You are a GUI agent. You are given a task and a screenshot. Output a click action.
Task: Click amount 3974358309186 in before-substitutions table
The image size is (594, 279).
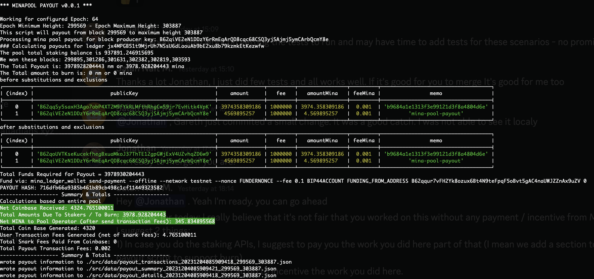(241, 107)
